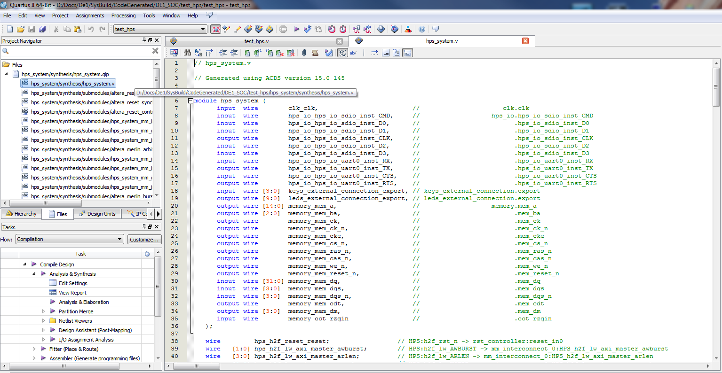Image resolution: width=722 pixels, height=373 pixels.
Task: Click the Replace A-B icon in editor
Action: pos(198,53)
